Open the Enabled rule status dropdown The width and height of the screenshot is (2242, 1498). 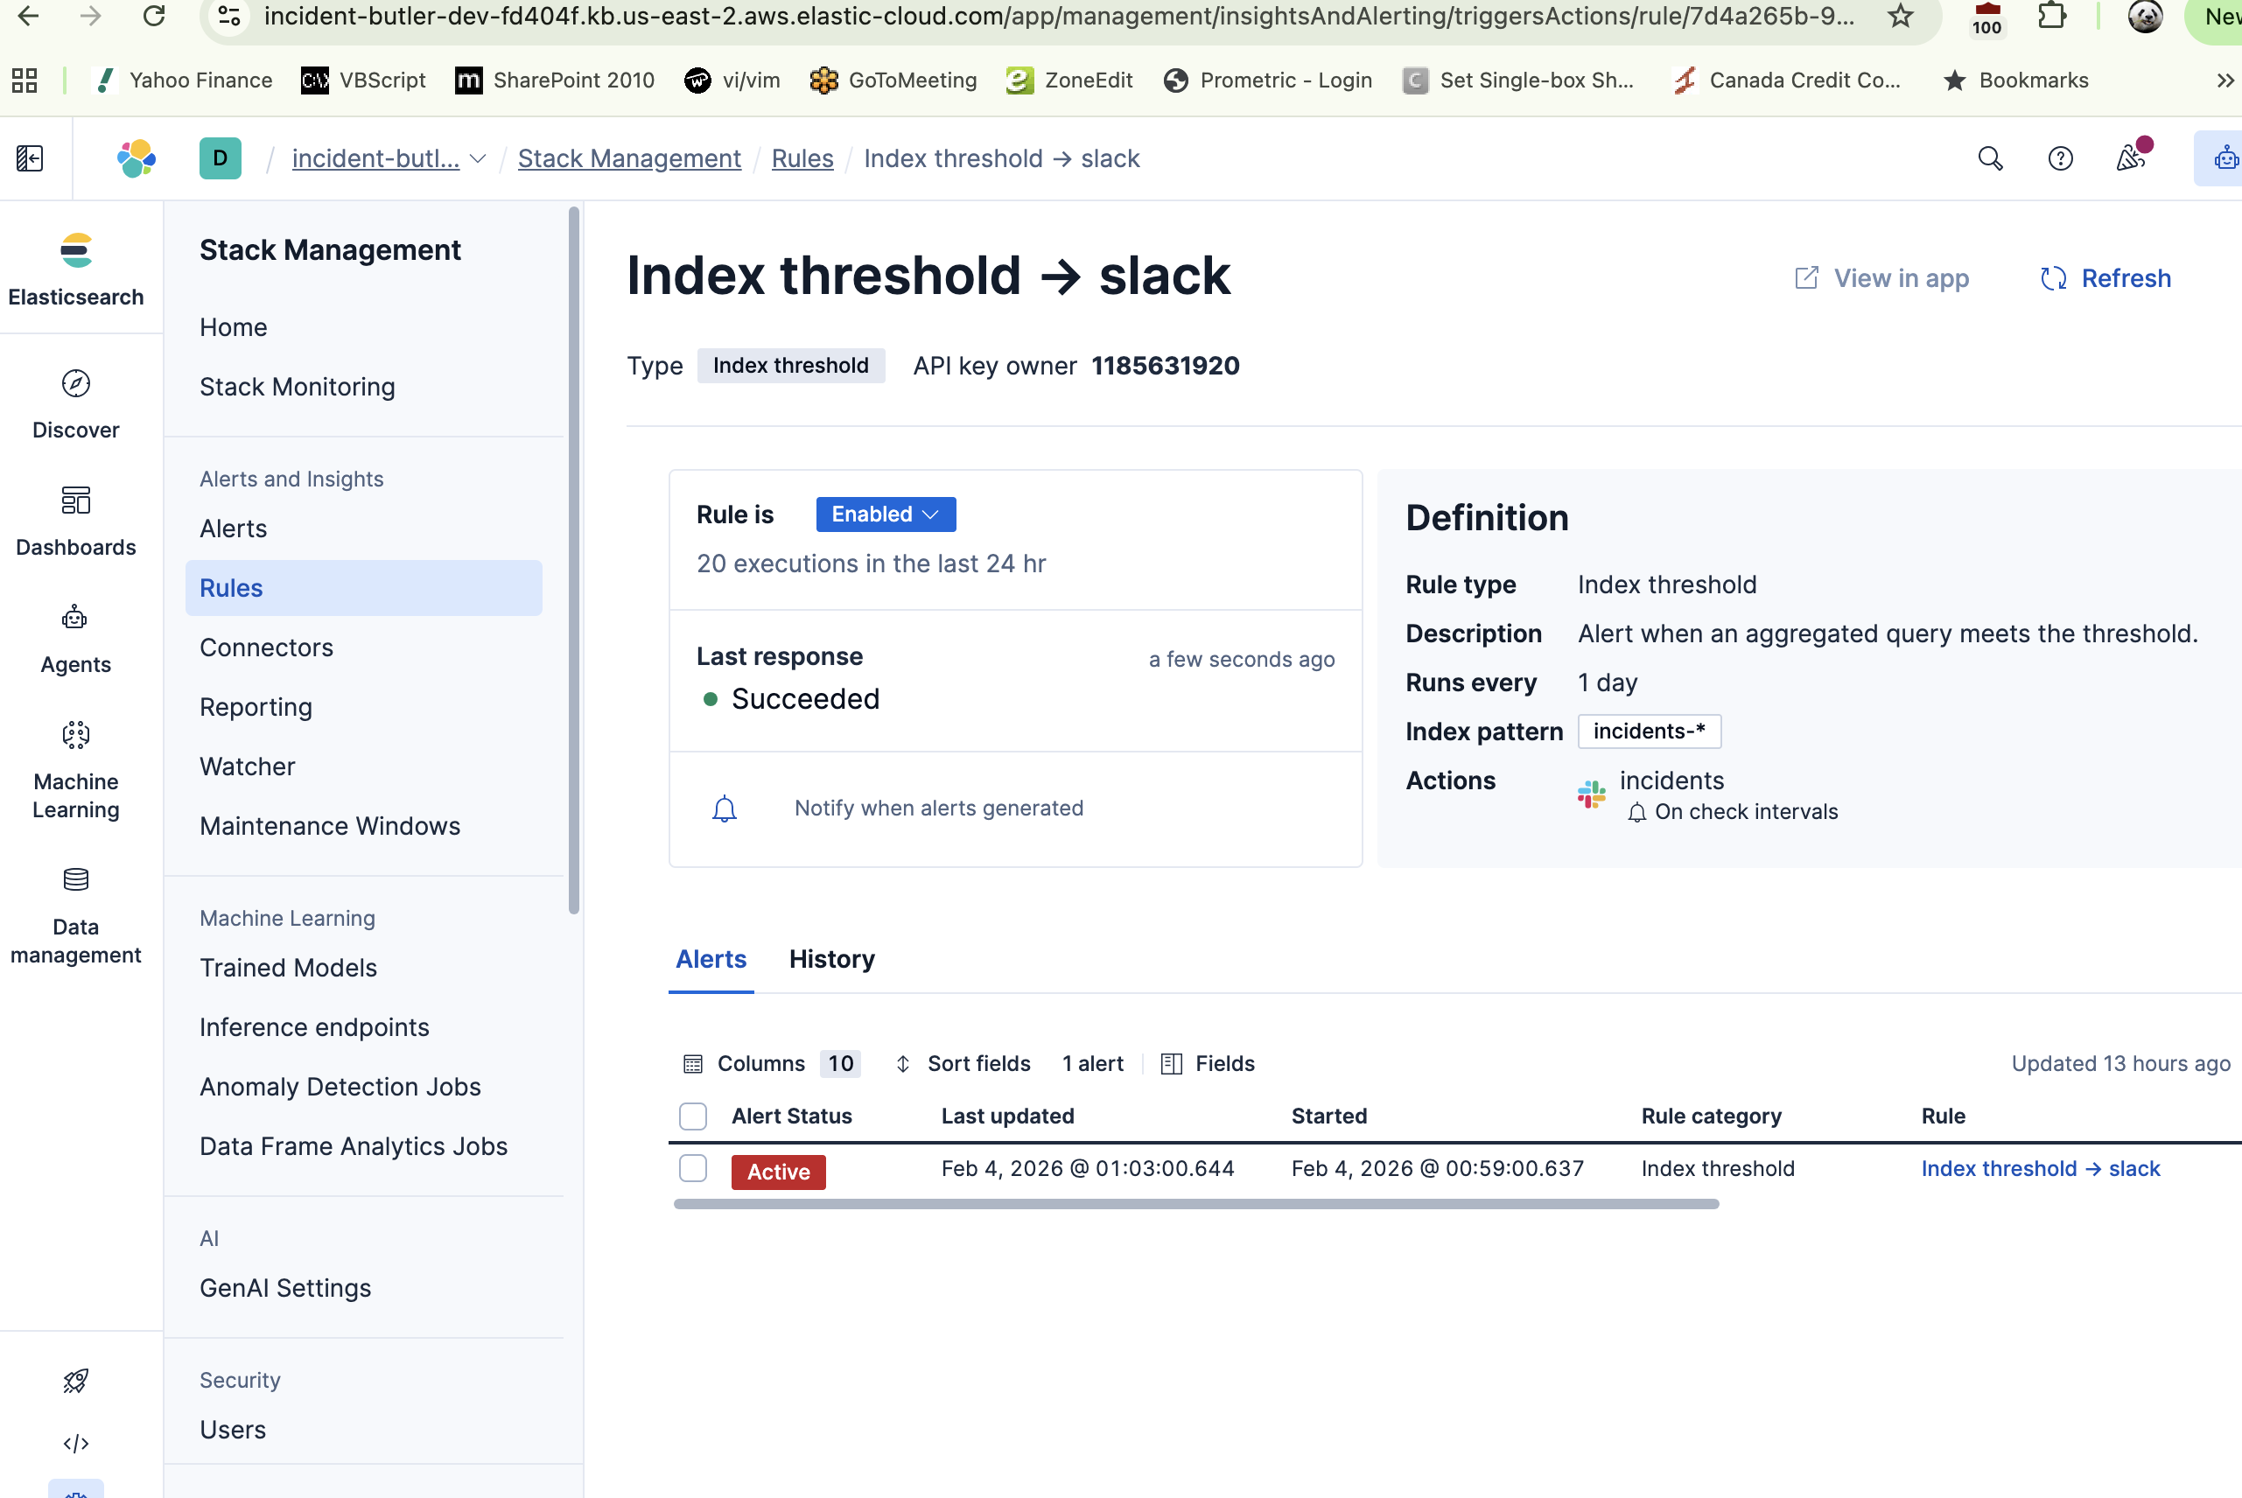click(x=885, y=514)
